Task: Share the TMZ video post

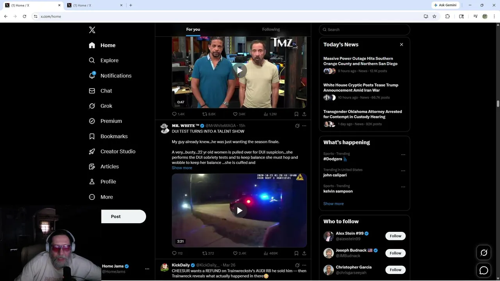Action: (304, 114)
